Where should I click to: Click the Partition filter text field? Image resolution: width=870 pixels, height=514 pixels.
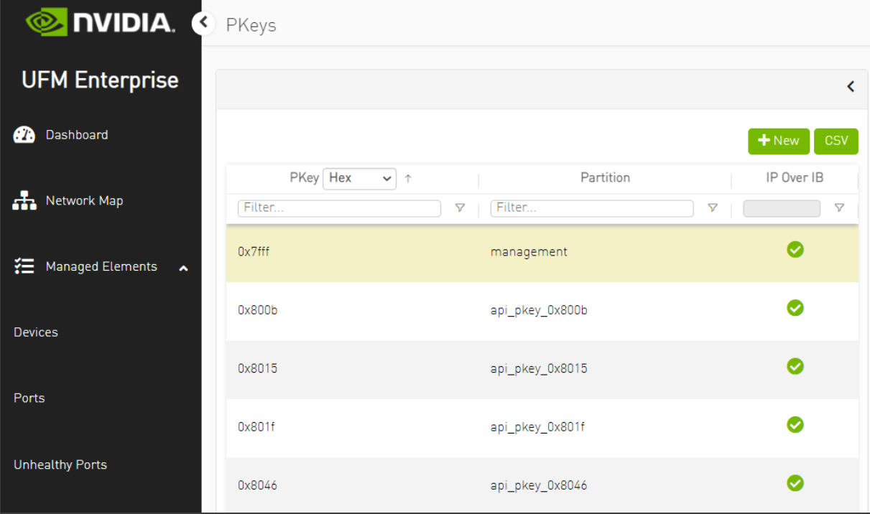click(591, 208)
